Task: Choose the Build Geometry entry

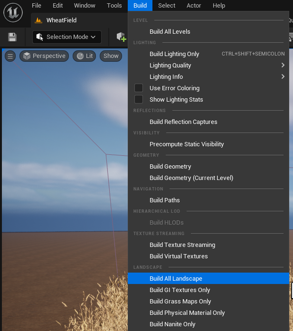Action: tap(208, 167)
